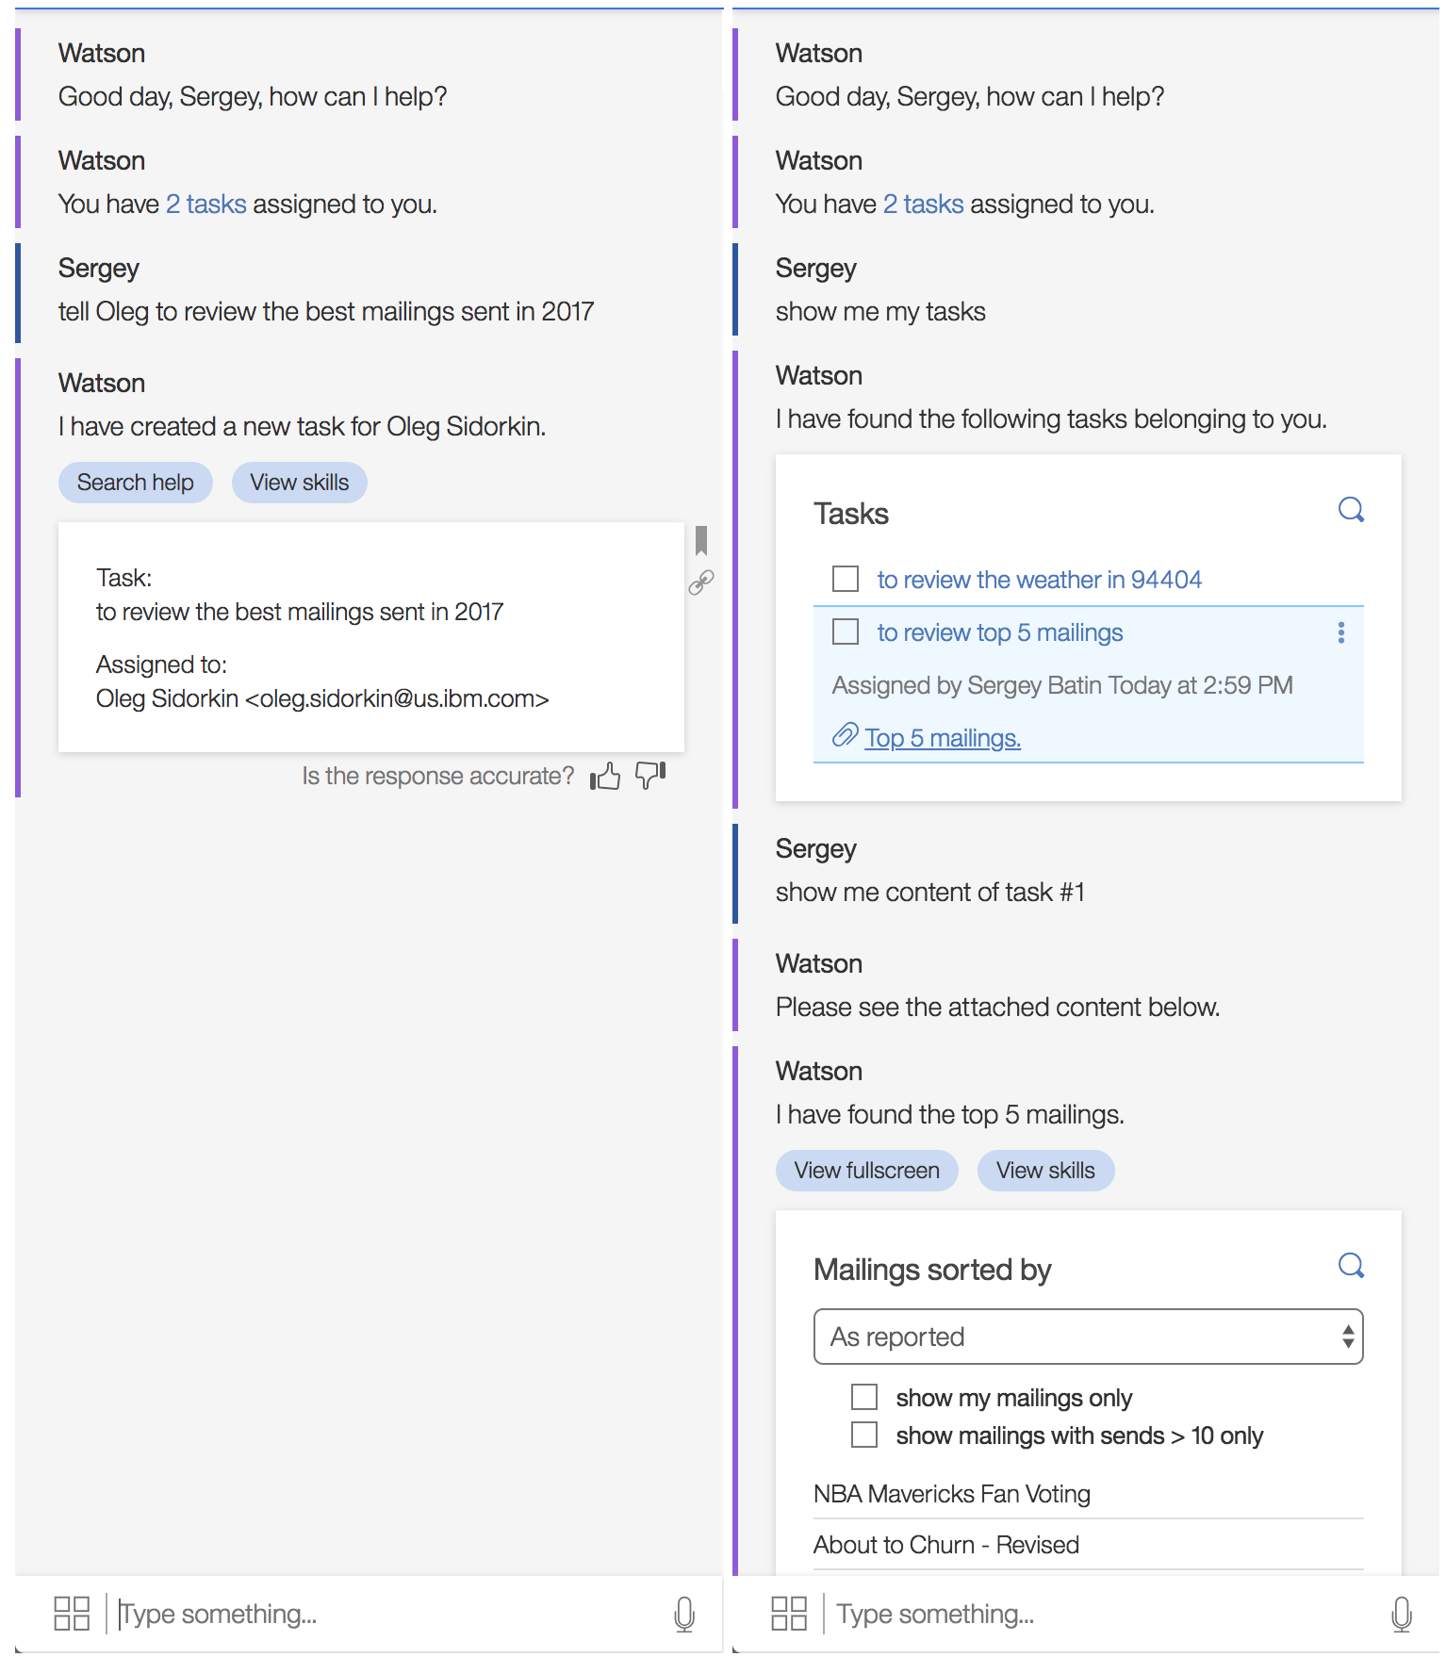Click View skills button in right chat
Image resolution: width=1446 pixels, height=1657 pixels.
pos(1045,1171)
